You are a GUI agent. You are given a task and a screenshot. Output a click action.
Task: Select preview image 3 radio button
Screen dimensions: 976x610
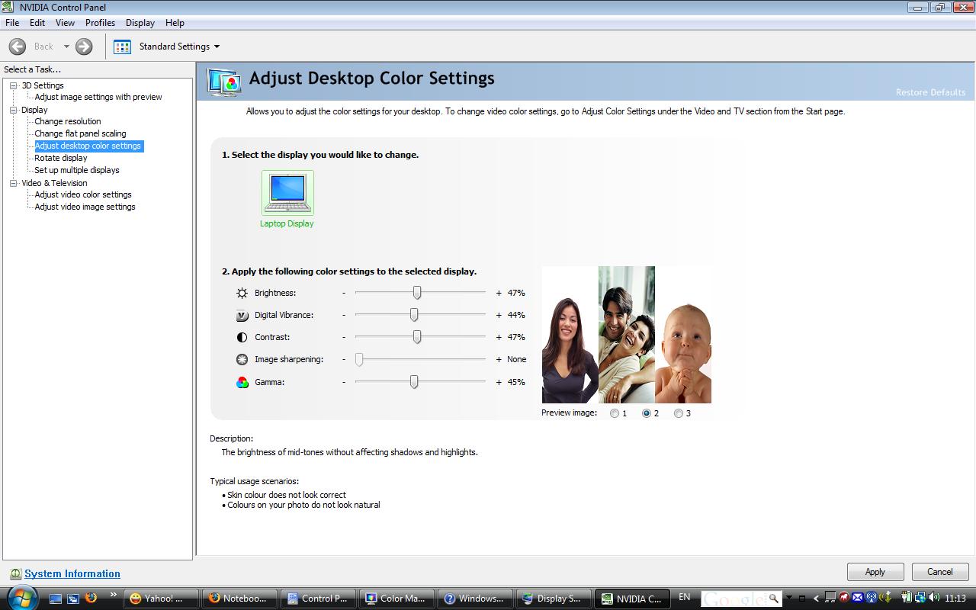(679, 413)
